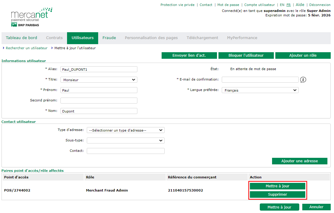This screenshot has height=213, width=334.
Task: Open the Rechercher un utilisateur breadcrumb
Action: pos(27,48)
